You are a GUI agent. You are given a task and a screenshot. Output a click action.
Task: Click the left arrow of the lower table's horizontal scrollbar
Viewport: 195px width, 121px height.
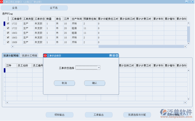tap(7, 102)
